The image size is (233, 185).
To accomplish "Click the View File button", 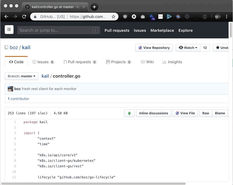I will 185,113.
